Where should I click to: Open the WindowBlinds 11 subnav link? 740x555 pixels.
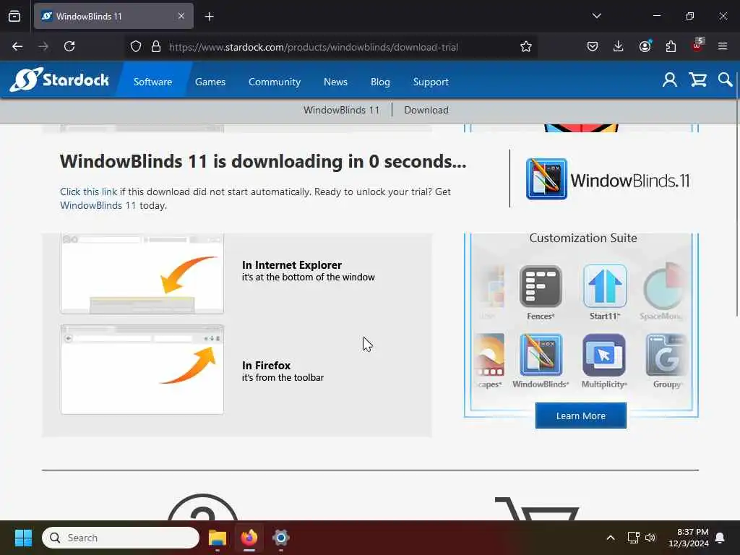pos(341,110)
